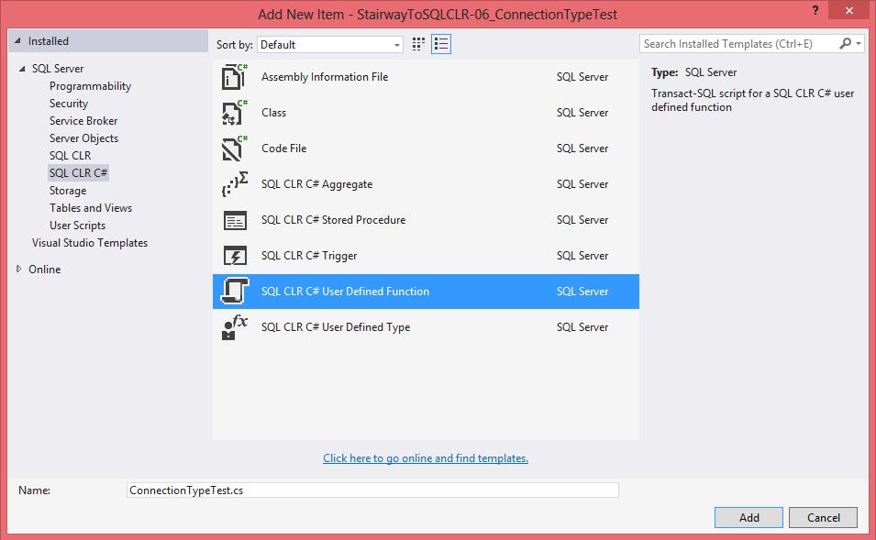Click SQL Server type in Class row
Viewport: 876px width, 540px height.
[x=582, y=113]
